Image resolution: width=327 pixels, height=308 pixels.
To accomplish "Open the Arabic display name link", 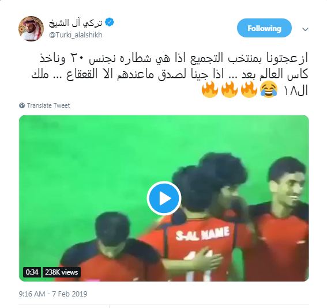I will [x=76, y=23].
